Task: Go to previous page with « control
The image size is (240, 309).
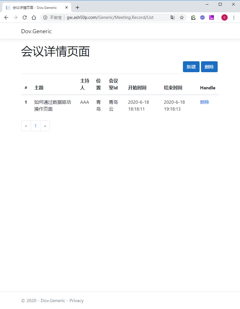Action: 26,126
